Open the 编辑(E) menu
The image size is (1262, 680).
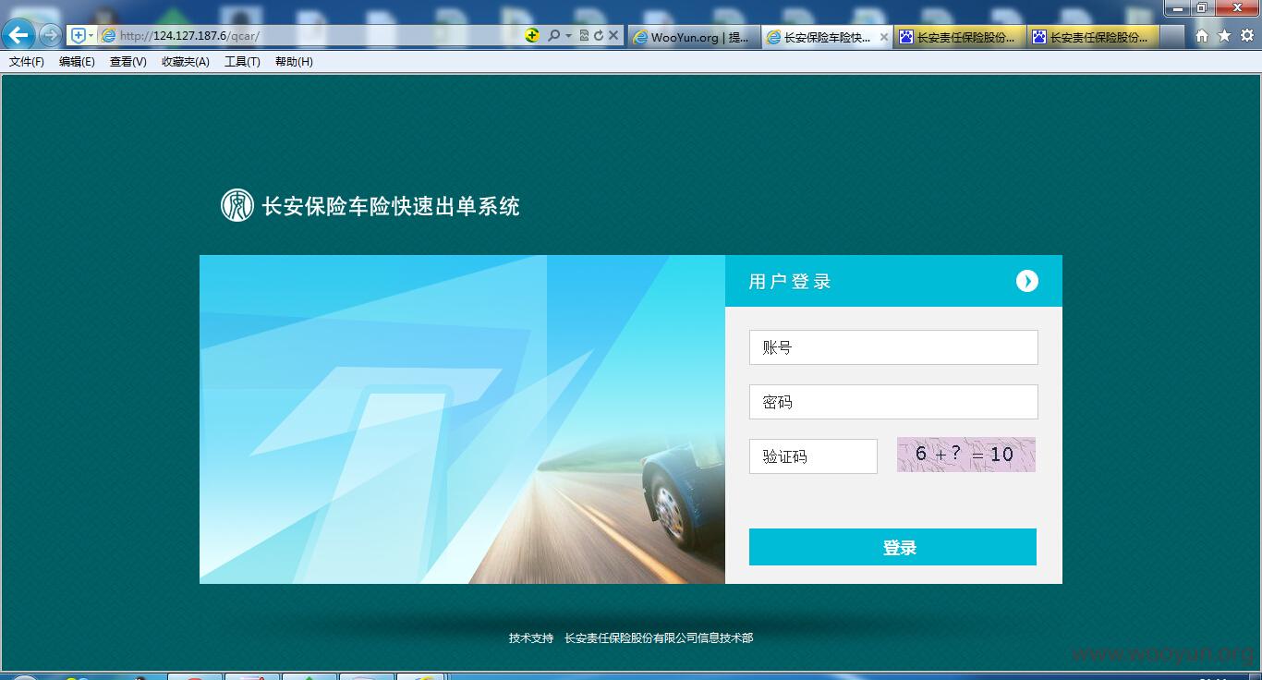tap(77, 62)
